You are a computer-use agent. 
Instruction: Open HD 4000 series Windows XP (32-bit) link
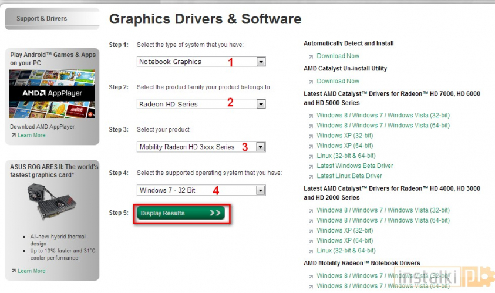(345, 230)
